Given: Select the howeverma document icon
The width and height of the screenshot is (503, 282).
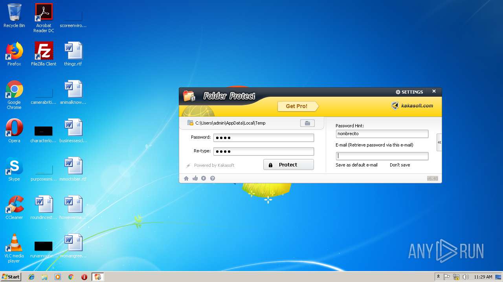Looking at the screenshot, I should pos(73,208).
